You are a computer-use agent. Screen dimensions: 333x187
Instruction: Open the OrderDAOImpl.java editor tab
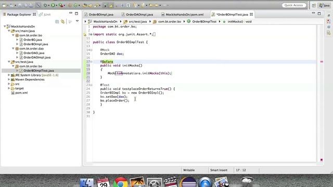pos(137,15)
